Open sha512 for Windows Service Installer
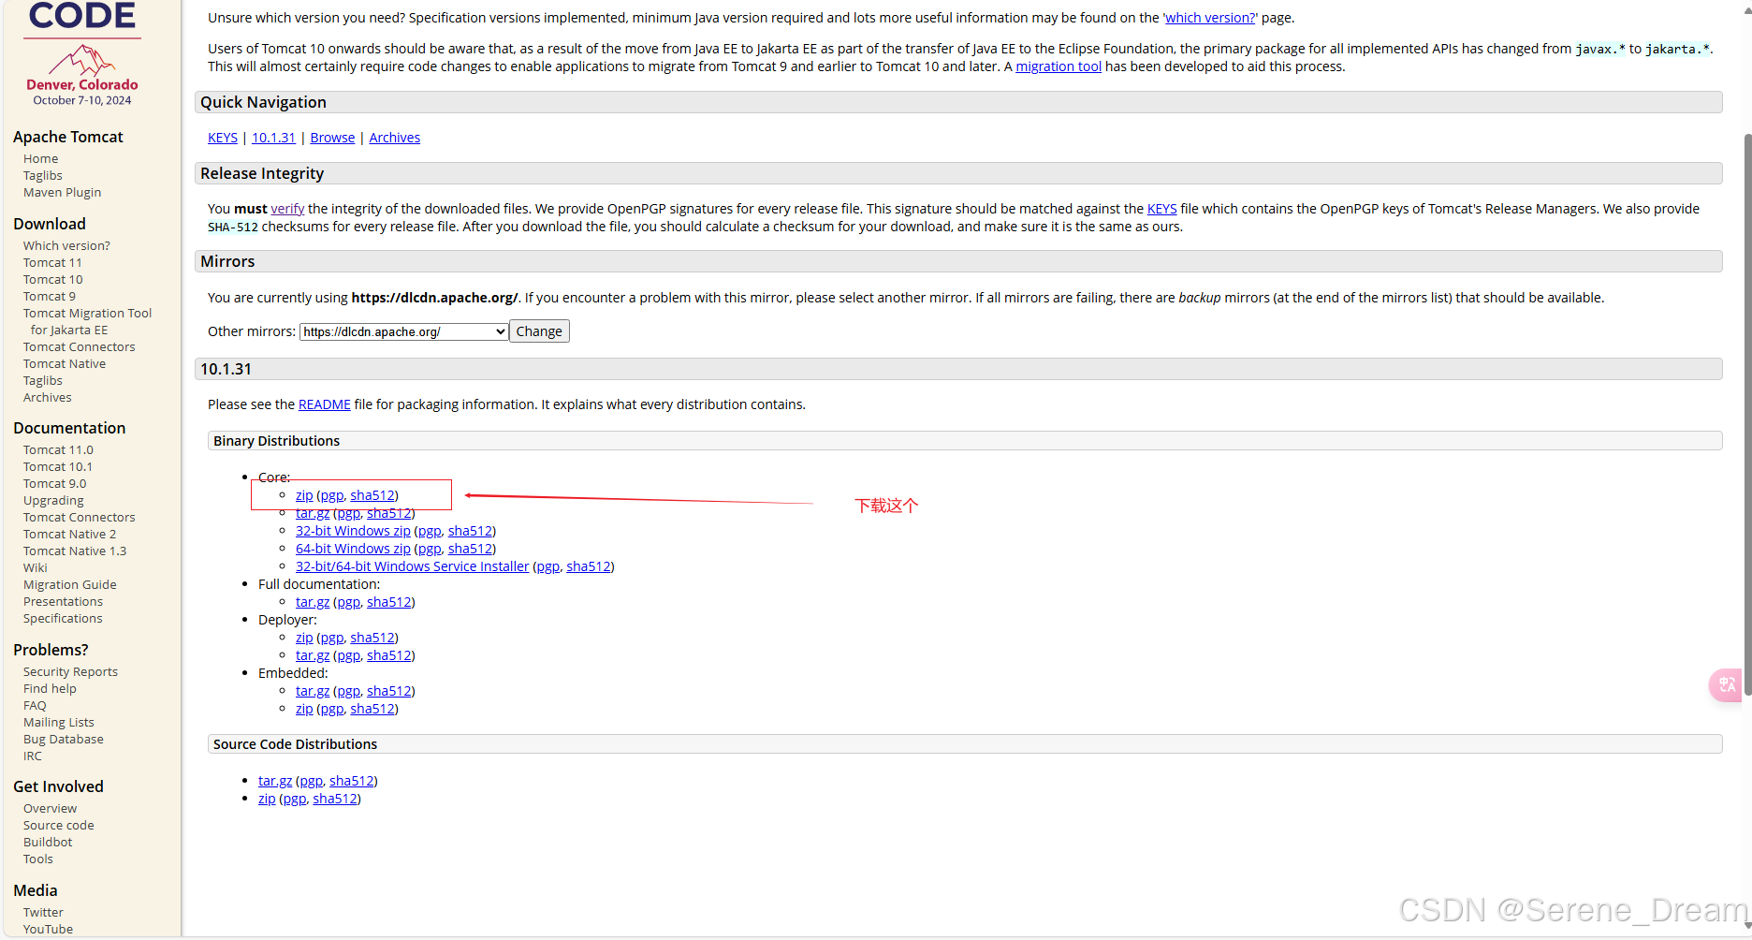The width and height of the screenshot is (1752, 940). (589, 566)
